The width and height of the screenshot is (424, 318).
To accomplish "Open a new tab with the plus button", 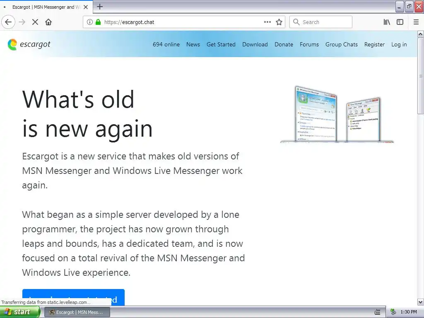I will click(x=100, y=7).
